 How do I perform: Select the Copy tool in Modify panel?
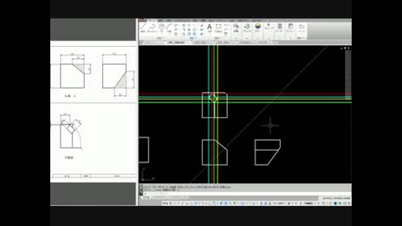[184, 30]
